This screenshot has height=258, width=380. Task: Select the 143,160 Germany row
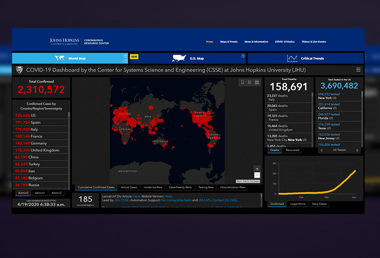click(x=40, y=143)
